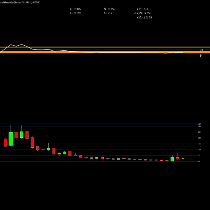
Task: Select the close value C: 2.20
Action: pyautogui.click(x=75, y=13)
